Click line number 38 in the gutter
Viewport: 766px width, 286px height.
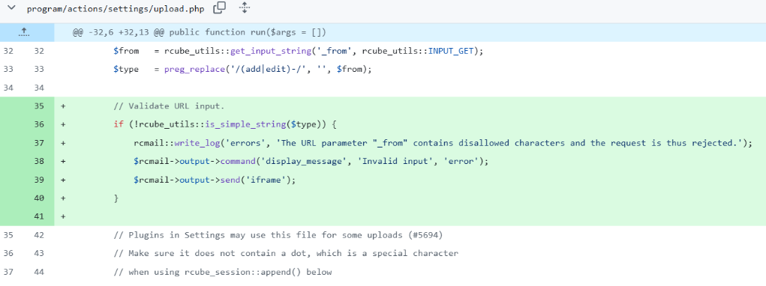click(x=39, y=161)
